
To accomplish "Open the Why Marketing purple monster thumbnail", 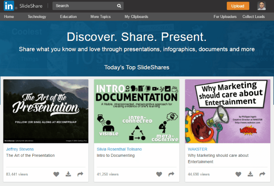I will tap(228, 111).
